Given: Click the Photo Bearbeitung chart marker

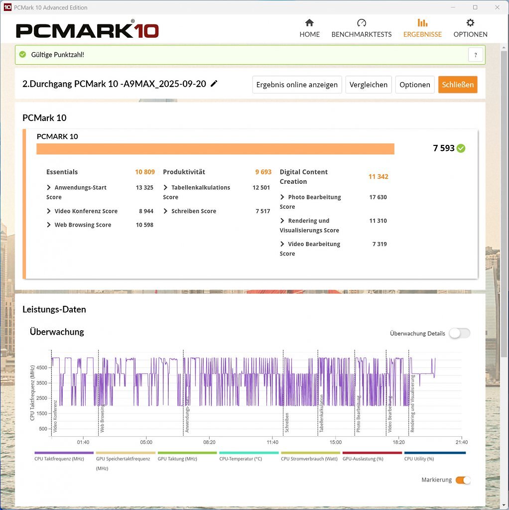Looking at the screenshot, I should 359,414.
